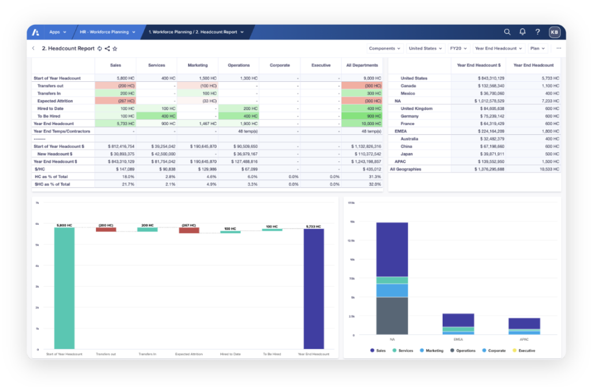Click the Anaplan logo icon
591x387 pixels.
[36, 32]
